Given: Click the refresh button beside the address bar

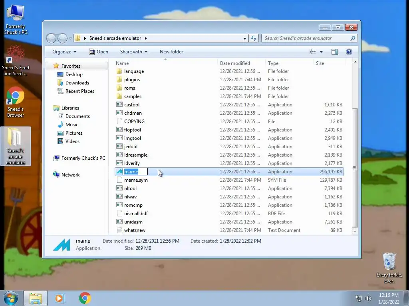Looking at the screenshot, I should click(x=254, y=38).
